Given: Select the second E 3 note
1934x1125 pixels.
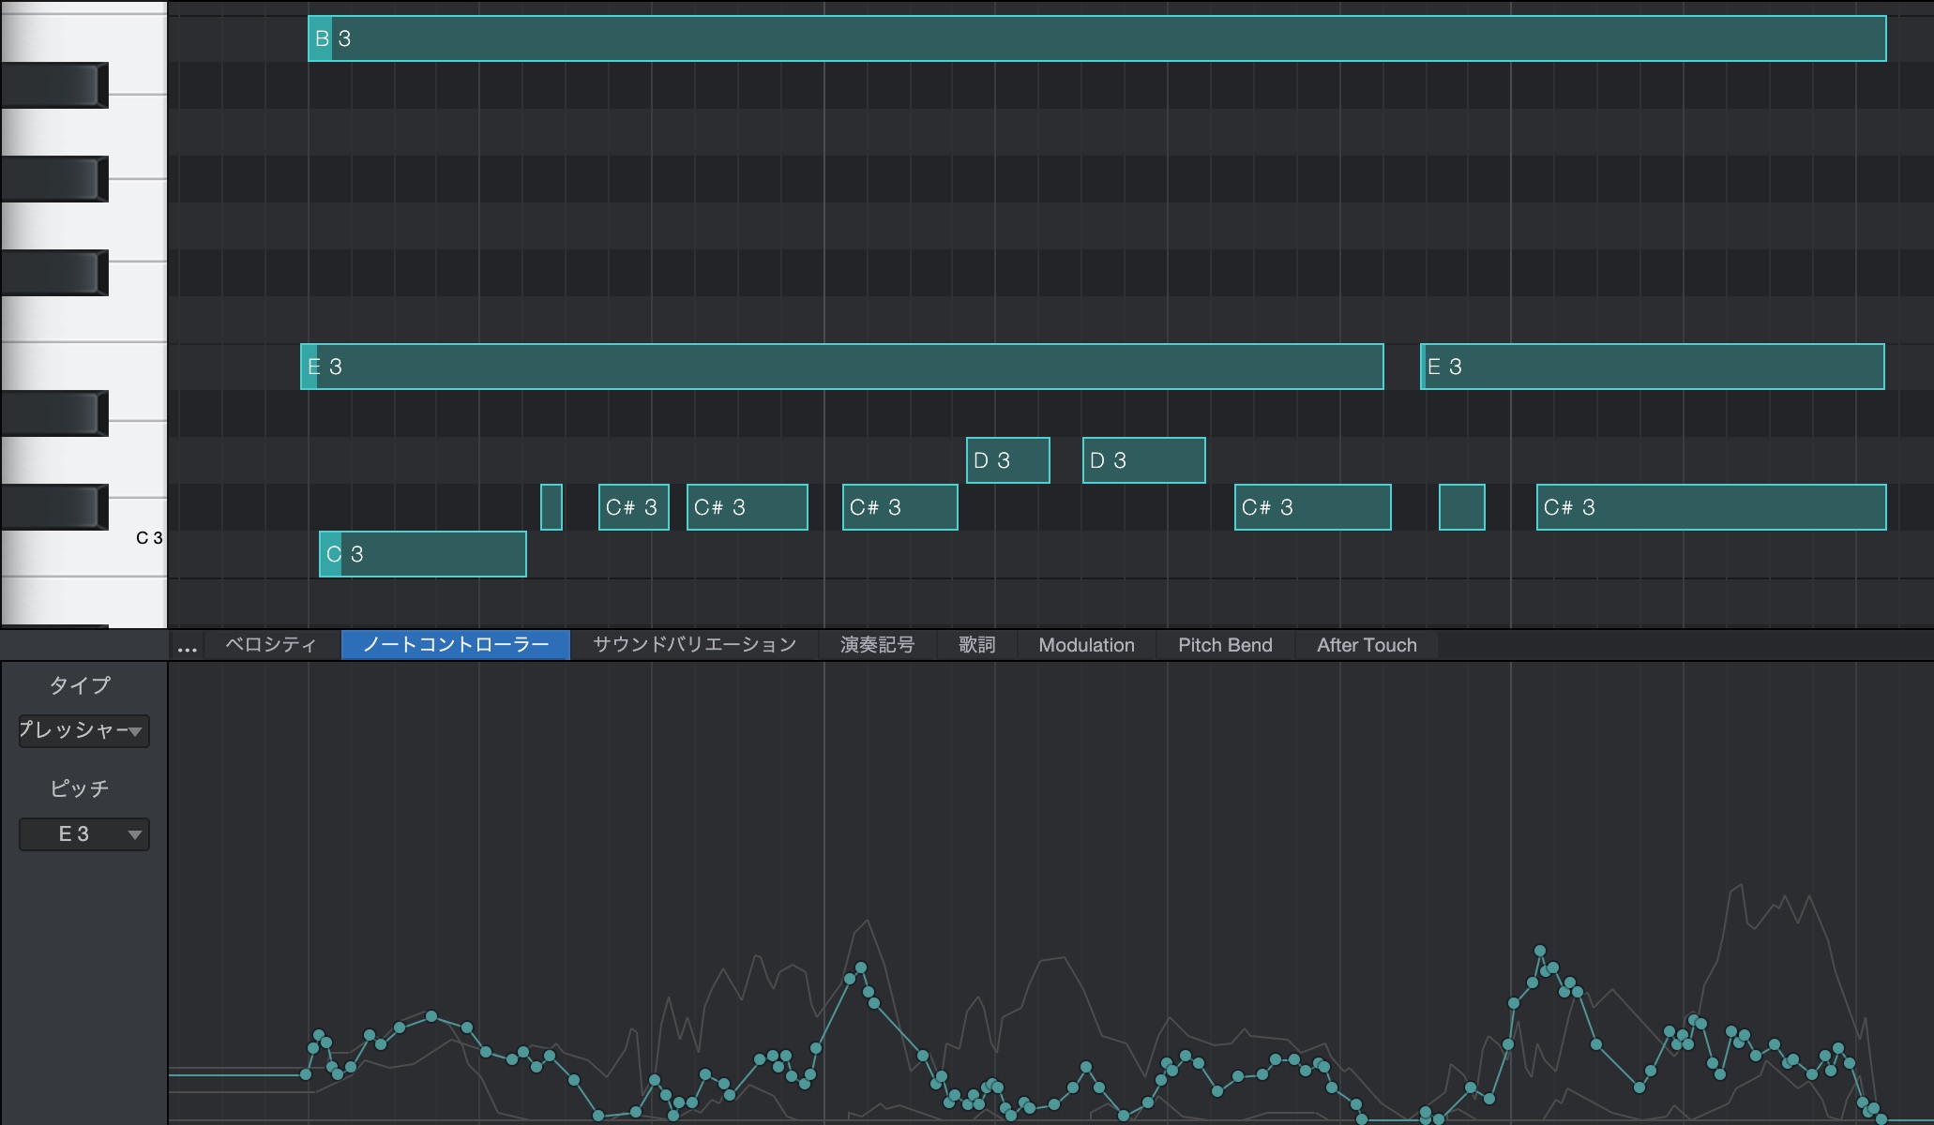Looking at the screenshot, I should point(1653,367).
